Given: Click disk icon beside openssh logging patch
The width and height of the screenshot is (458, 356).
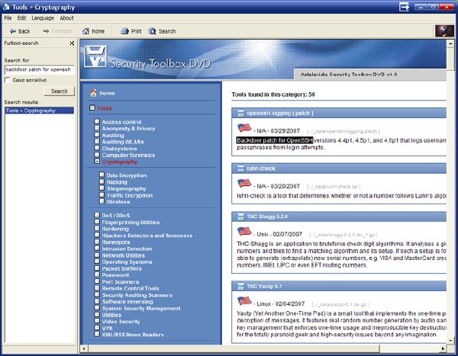Looking at the screenshot, I should pos(240,113).
